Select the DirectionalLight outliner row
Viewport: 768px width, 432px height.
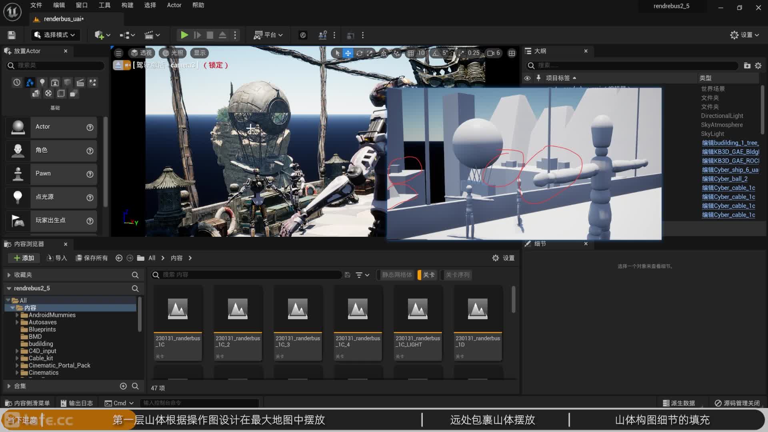pyautogui.click(x=722, y=116)
